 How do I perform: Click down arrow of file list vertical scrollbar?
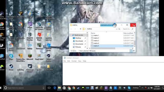pos(135,46)
